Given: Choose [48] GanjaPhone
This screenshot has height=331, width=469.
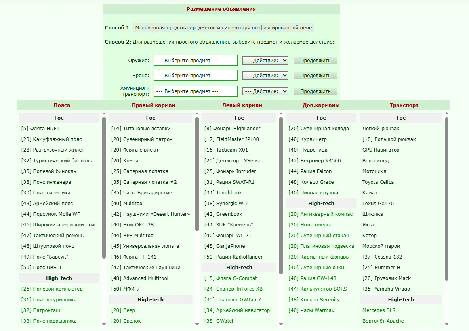Looking at the screenshot, I should 224,246.
